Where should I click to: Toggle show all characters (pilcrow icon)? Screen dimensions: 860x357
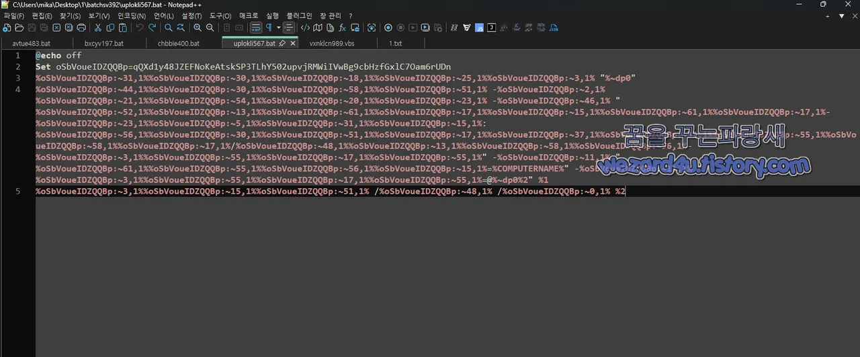269,28
